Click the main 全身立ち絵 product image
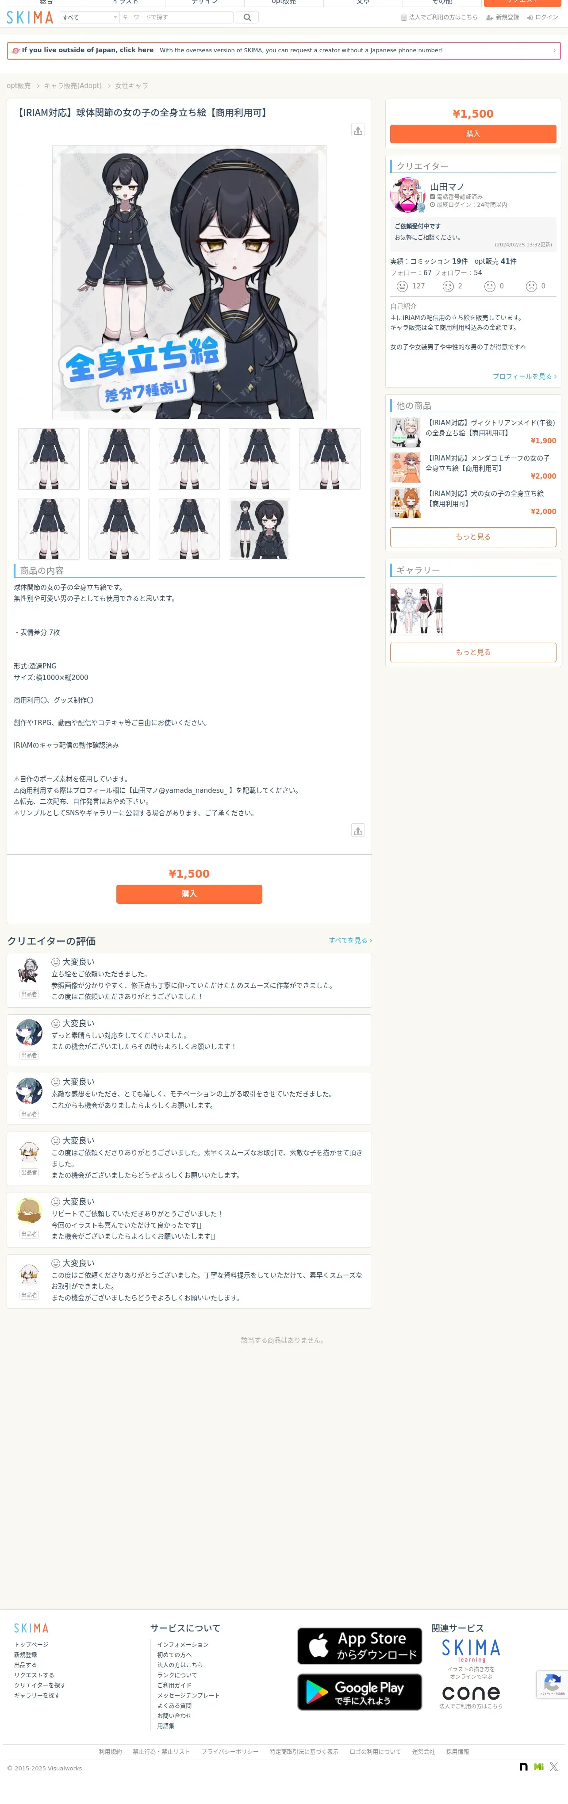The height and width of the screenshot is (1804, 568). point(189,282)
